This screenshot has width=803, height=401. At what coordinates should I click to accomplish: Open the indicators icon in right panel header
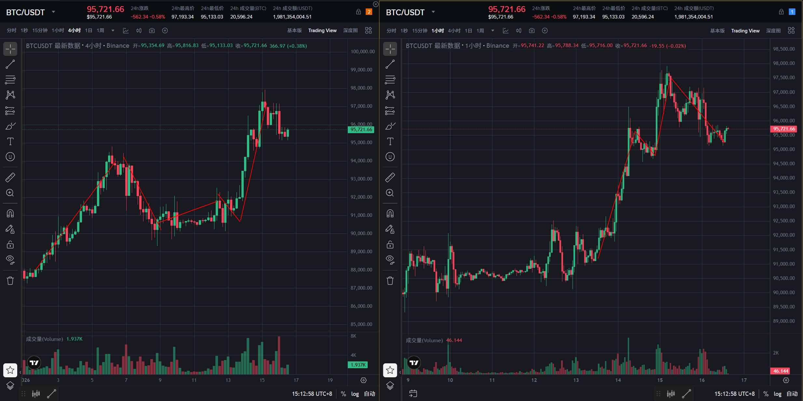[x=506, y=31]
